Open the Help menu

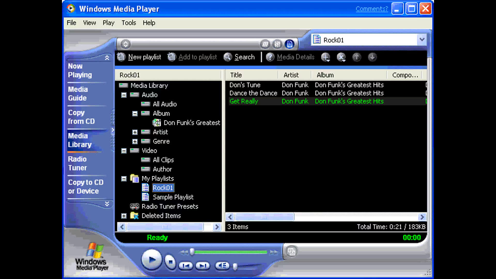(x=149, y=23)
